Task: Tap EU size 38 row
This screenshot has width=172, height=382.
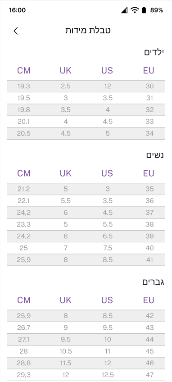Action: [x=86, y=224]
